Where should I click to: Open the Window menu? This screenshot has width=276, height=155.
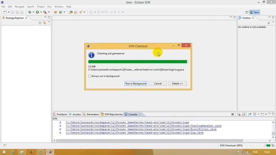click(59, 7)
